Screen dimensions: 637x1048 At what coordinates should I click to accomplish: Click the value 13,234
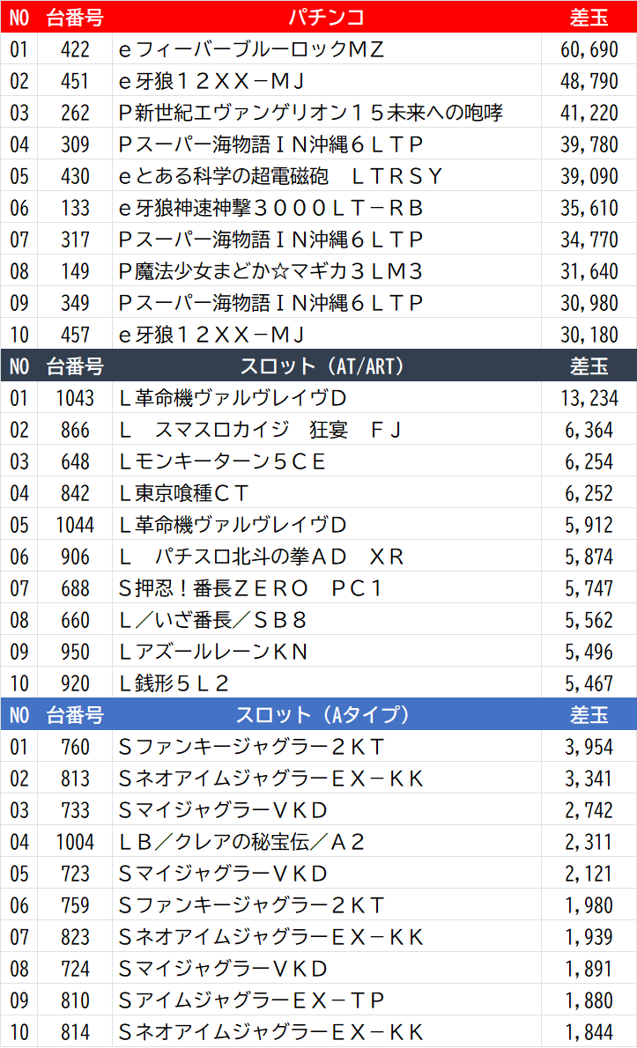click(589, 398)
